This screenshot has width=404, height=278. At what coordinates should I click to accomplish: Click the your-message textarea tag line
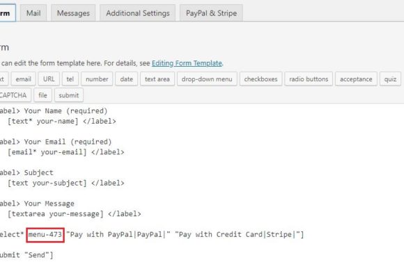point(75,214)
